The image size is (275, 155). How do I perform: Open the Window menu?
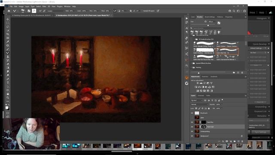[67, 6]
